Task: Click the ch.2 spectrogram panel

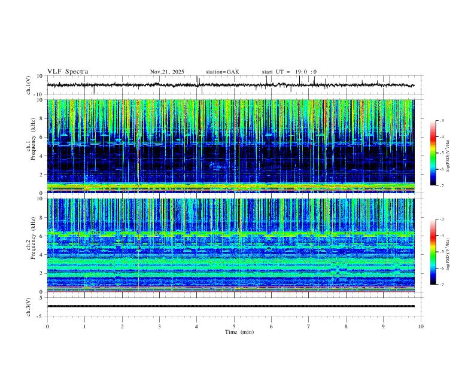Action: point(231,245)
